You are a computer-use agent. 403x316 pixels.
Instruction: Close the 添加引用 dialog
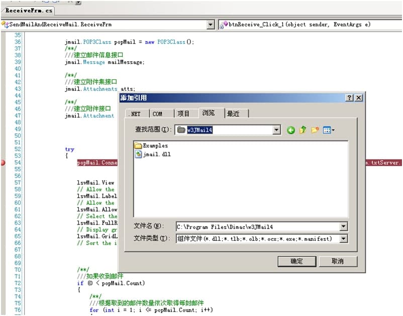359,97
